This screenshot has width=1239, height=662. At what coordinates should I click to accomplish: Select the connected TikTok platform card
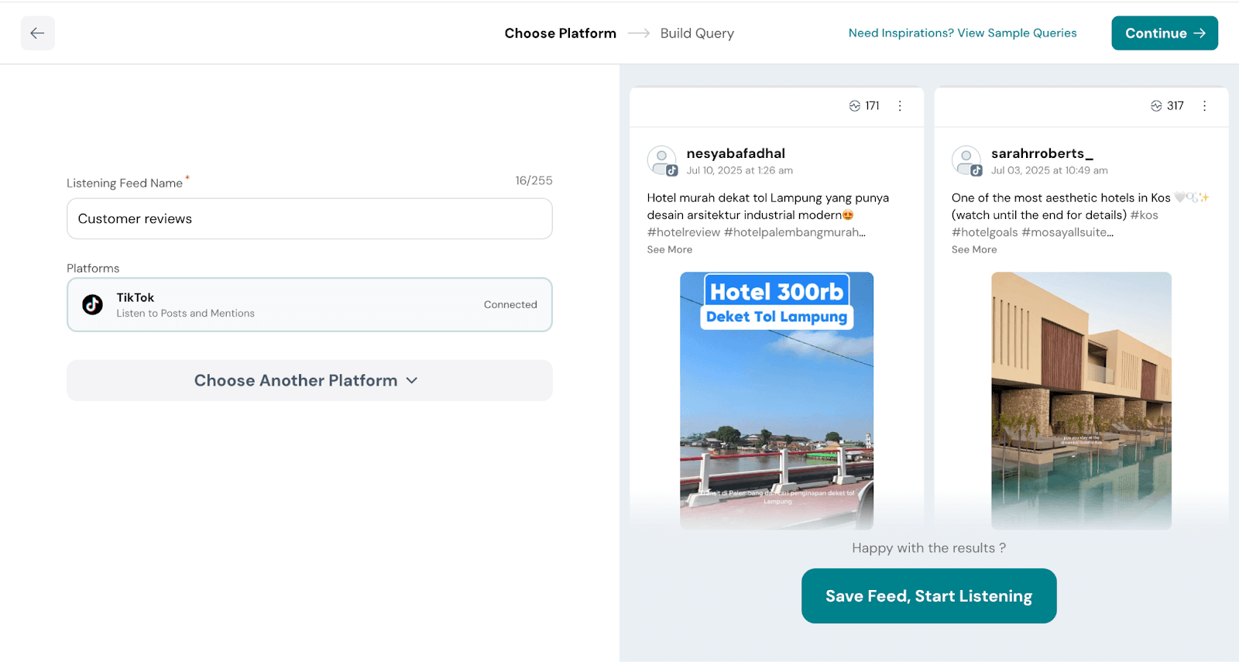click(309, 305)
